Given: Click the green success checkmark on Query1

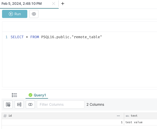Looking at the screenshot, I should 30,95.
